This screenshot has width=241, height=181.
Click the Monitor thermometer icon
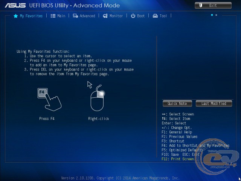click(x=105, y=16)
